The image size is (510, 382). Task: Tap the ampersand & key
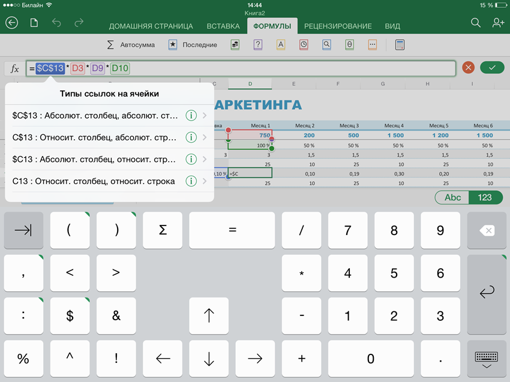pos(116,315)
